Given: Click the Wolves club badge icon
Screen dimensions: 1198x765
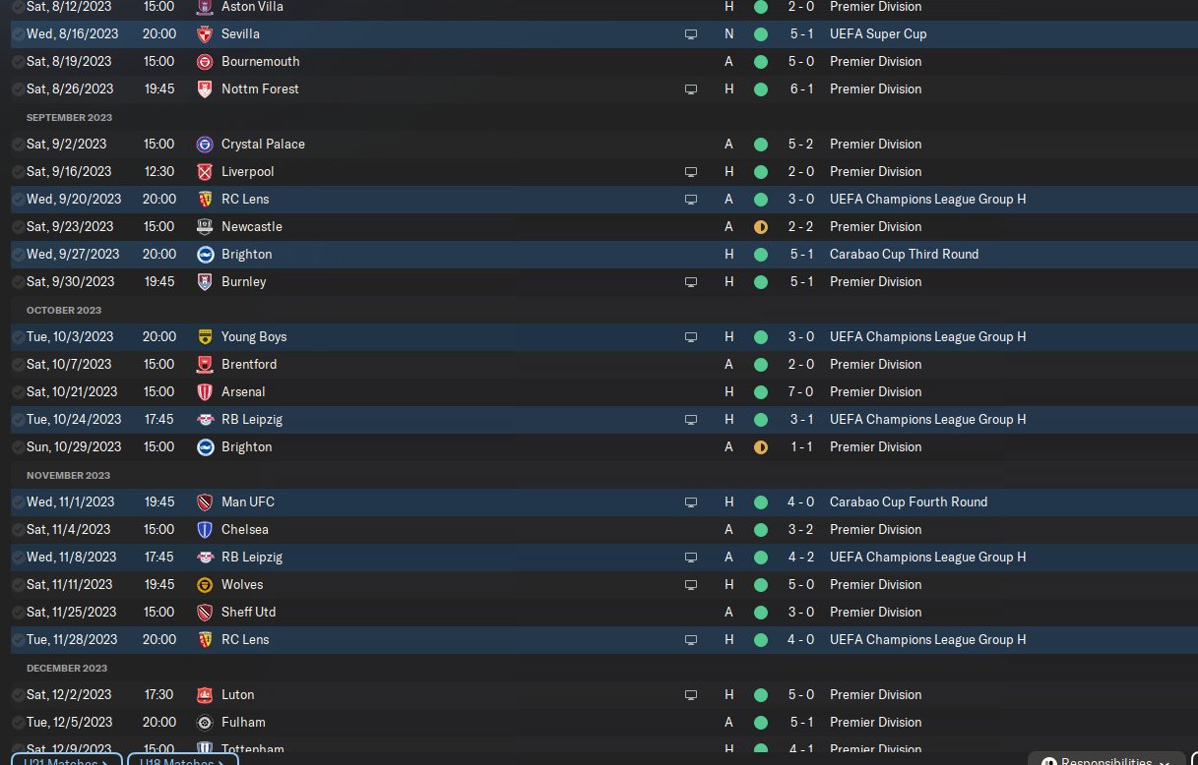Looking at the screenshot, I should [x=205, y=584].
